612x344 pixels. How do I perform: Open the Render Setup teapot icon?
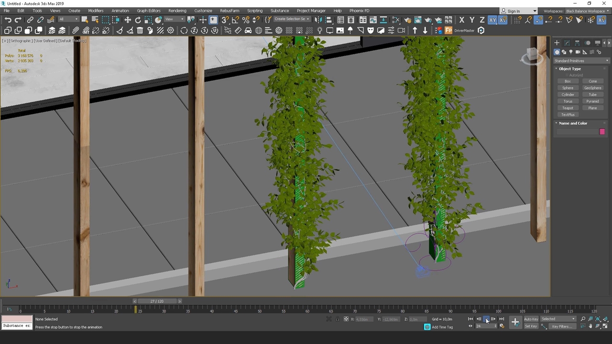click(407, 20)
